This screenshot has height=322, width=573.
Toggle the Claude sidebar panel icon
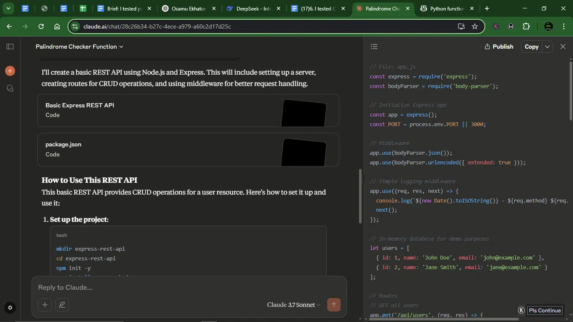(10, 47)
